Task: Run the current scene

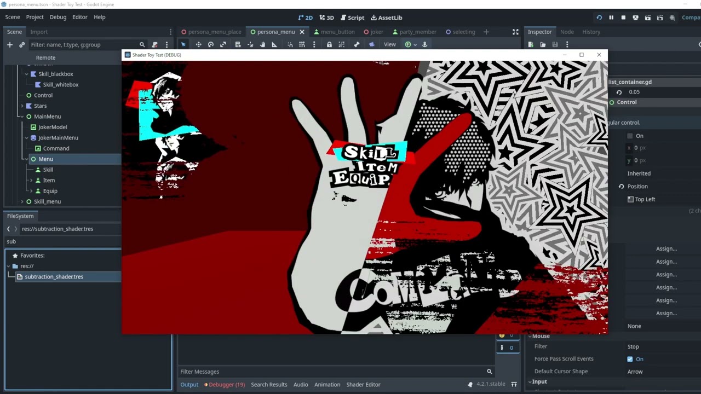Action: click(648, 18)
